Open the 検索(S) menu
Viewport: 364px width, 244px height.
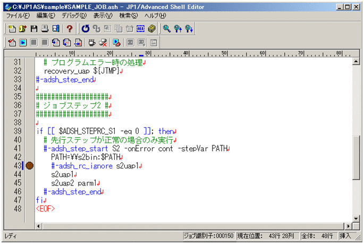pos(129,15)
